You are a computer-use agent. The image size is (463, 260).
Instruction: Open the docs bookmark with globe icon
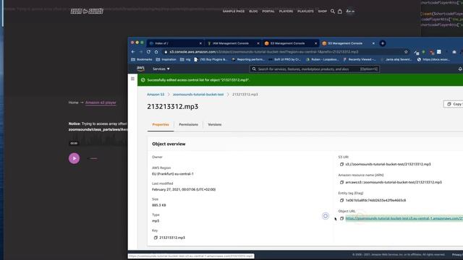tap(433, 59)
